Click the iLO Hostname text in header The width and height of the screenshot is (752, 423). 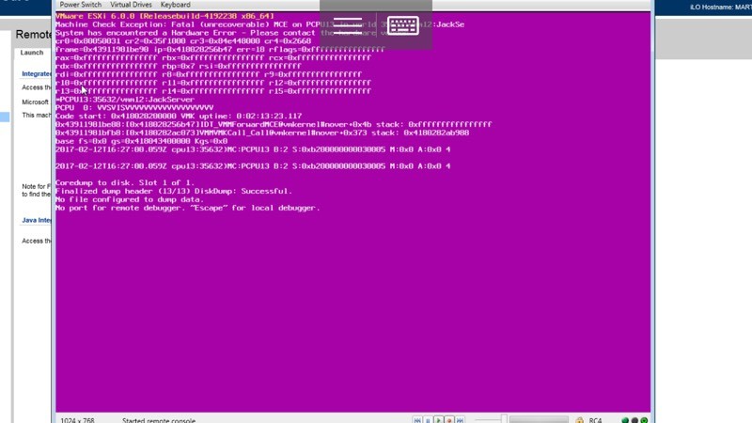(721, 8)
